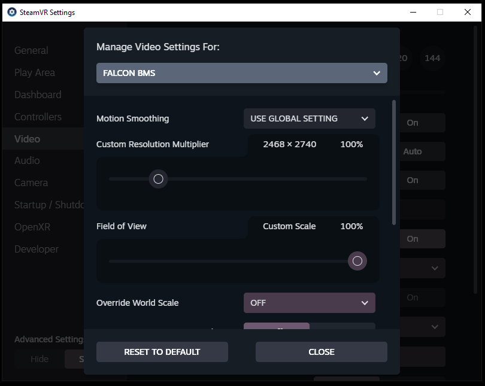485x386 pixels.
Task: Click RESET TO DEFAULT button
Action: point(162,352)
